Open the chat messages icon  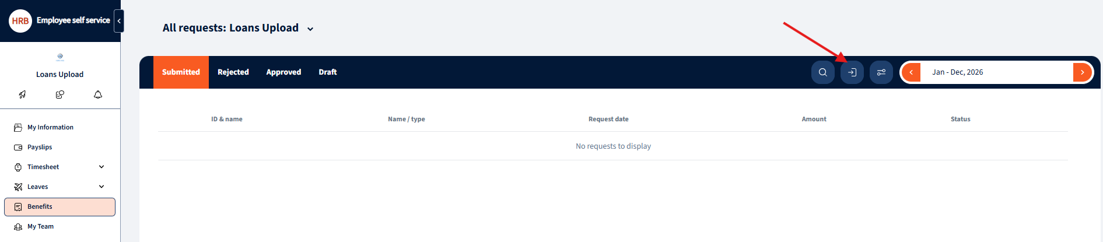[59, 94]
